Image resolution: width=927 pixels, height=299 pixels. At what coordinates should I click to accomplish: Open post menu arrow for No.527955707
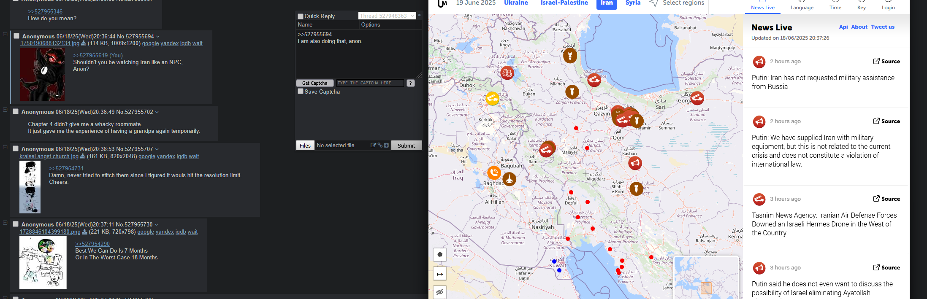point(157,149)
